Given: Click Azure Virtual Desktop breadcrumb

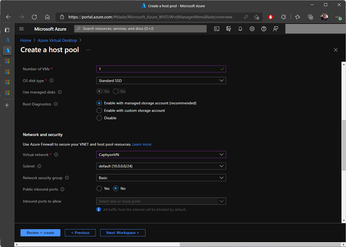Looking at the screenshot, I should click(57, 40).
